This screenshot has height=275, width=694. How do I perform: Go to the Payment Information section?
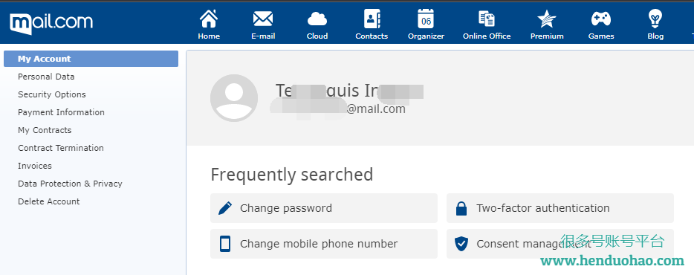[x=61, y=112]
